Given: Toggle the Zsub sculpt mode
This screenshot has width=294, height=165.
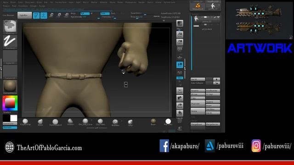Looking at the screenshot, I should (113, 13).
